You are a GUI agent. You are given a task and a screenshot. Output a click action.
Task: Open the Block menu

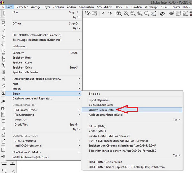coord(119,7)
